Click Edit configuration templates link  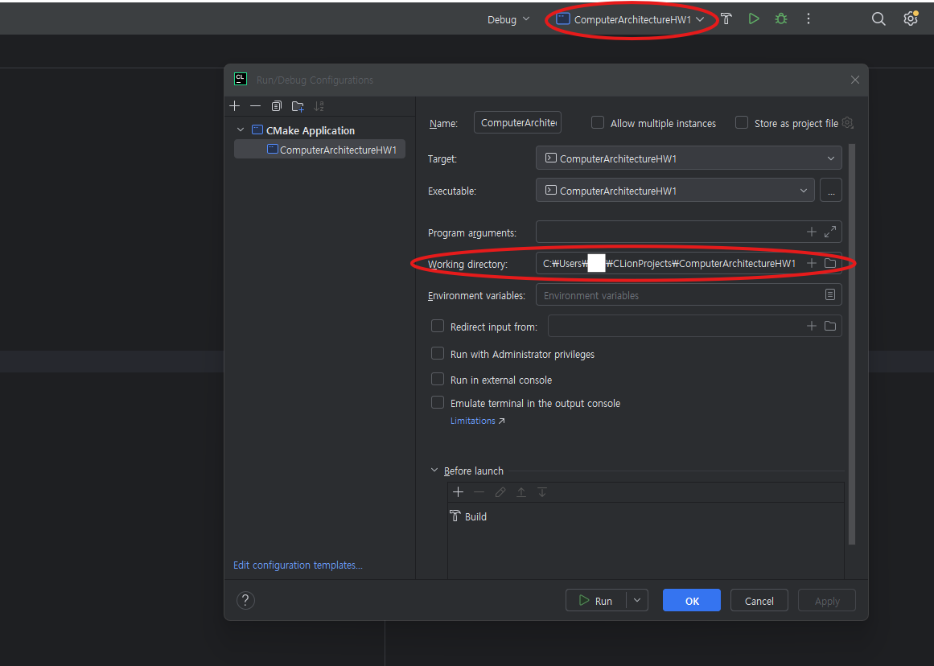(298, 565)
